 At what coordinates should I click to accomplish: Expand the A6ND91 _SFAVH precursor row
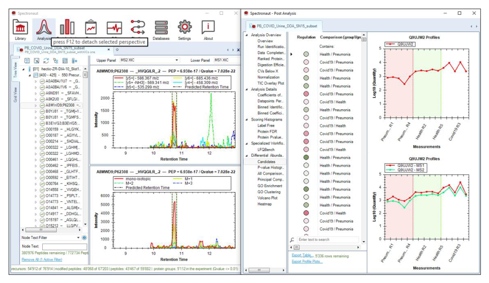point(36,93)
